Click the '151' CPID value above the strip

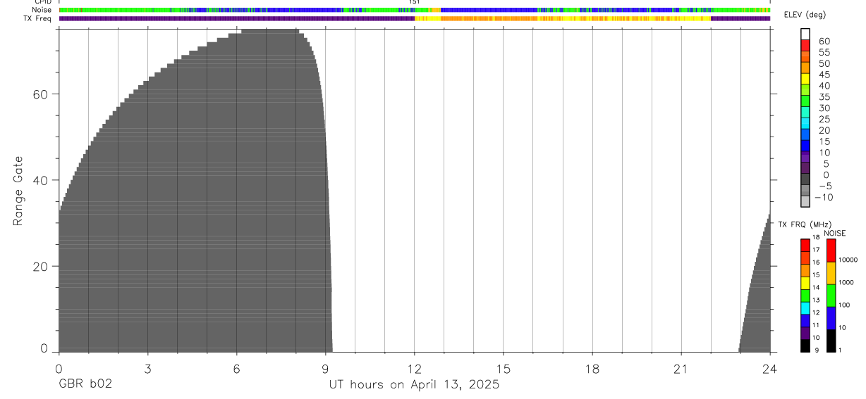point(415,2)
